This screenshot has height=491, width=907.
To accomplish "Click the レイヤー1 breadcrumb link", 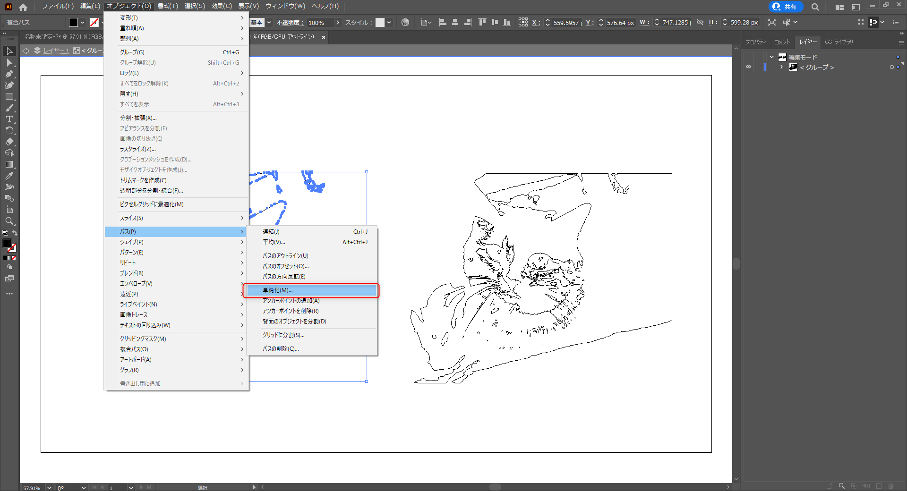I will click(x=56, y=51).
